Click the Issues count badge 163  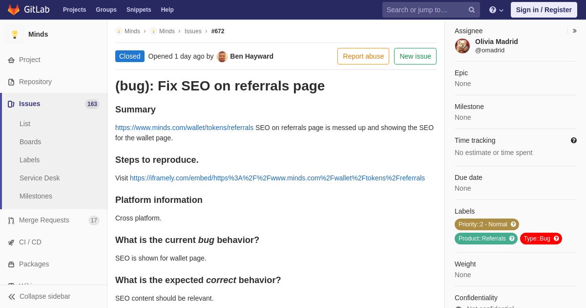[x=92, y=104]
